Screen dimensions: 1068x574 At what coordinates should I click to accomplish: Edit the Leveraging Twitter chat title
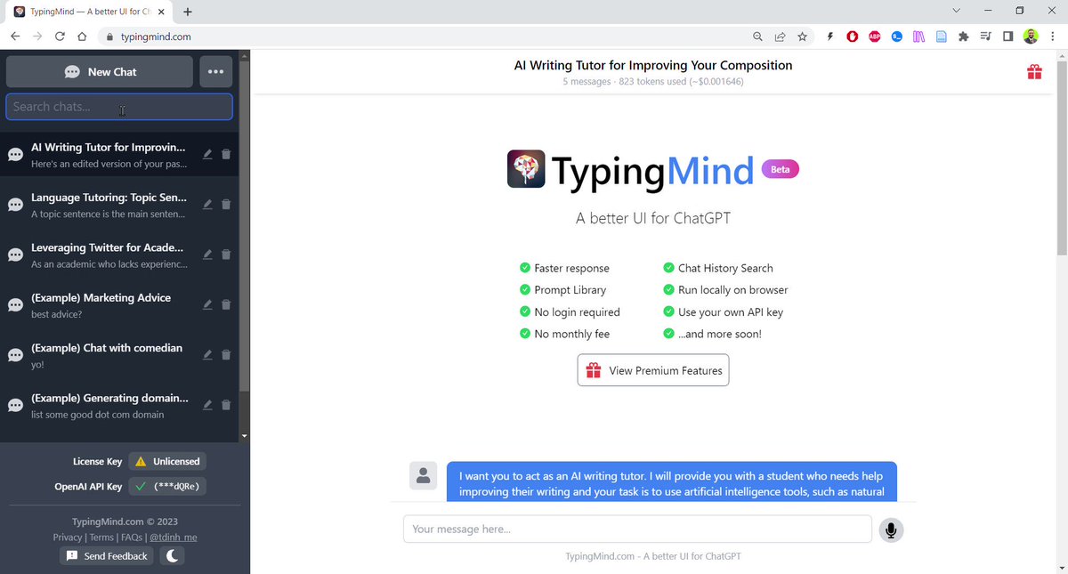pos(206,255)
